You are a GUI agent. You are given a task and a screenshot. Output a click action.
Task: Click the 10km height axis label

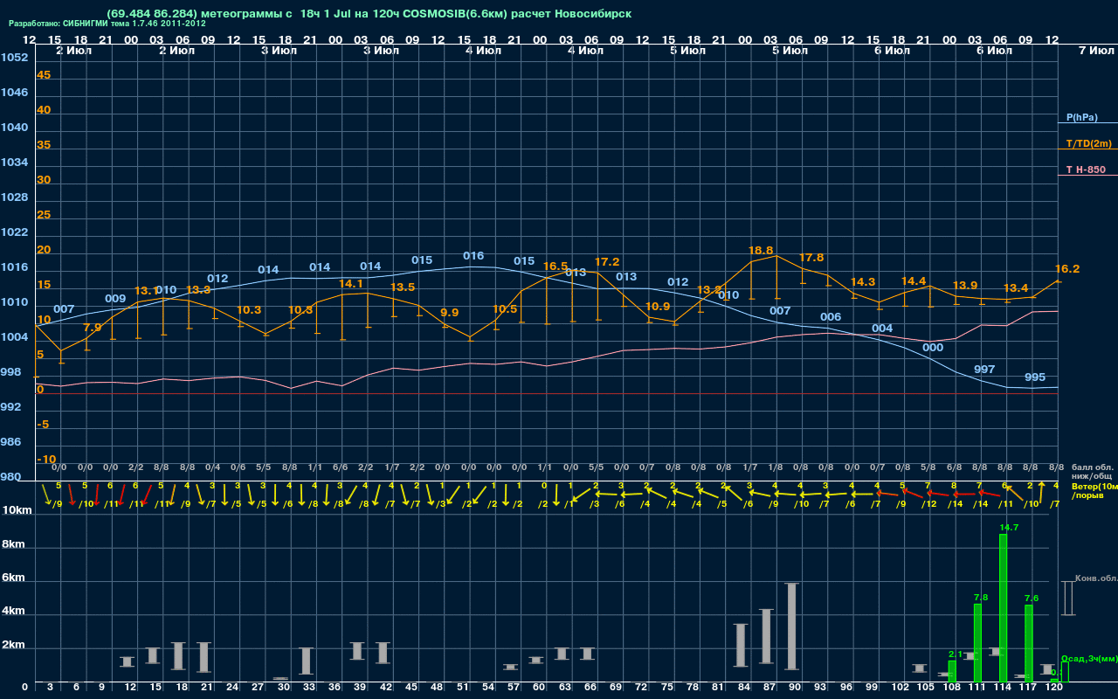pos(18,510)
